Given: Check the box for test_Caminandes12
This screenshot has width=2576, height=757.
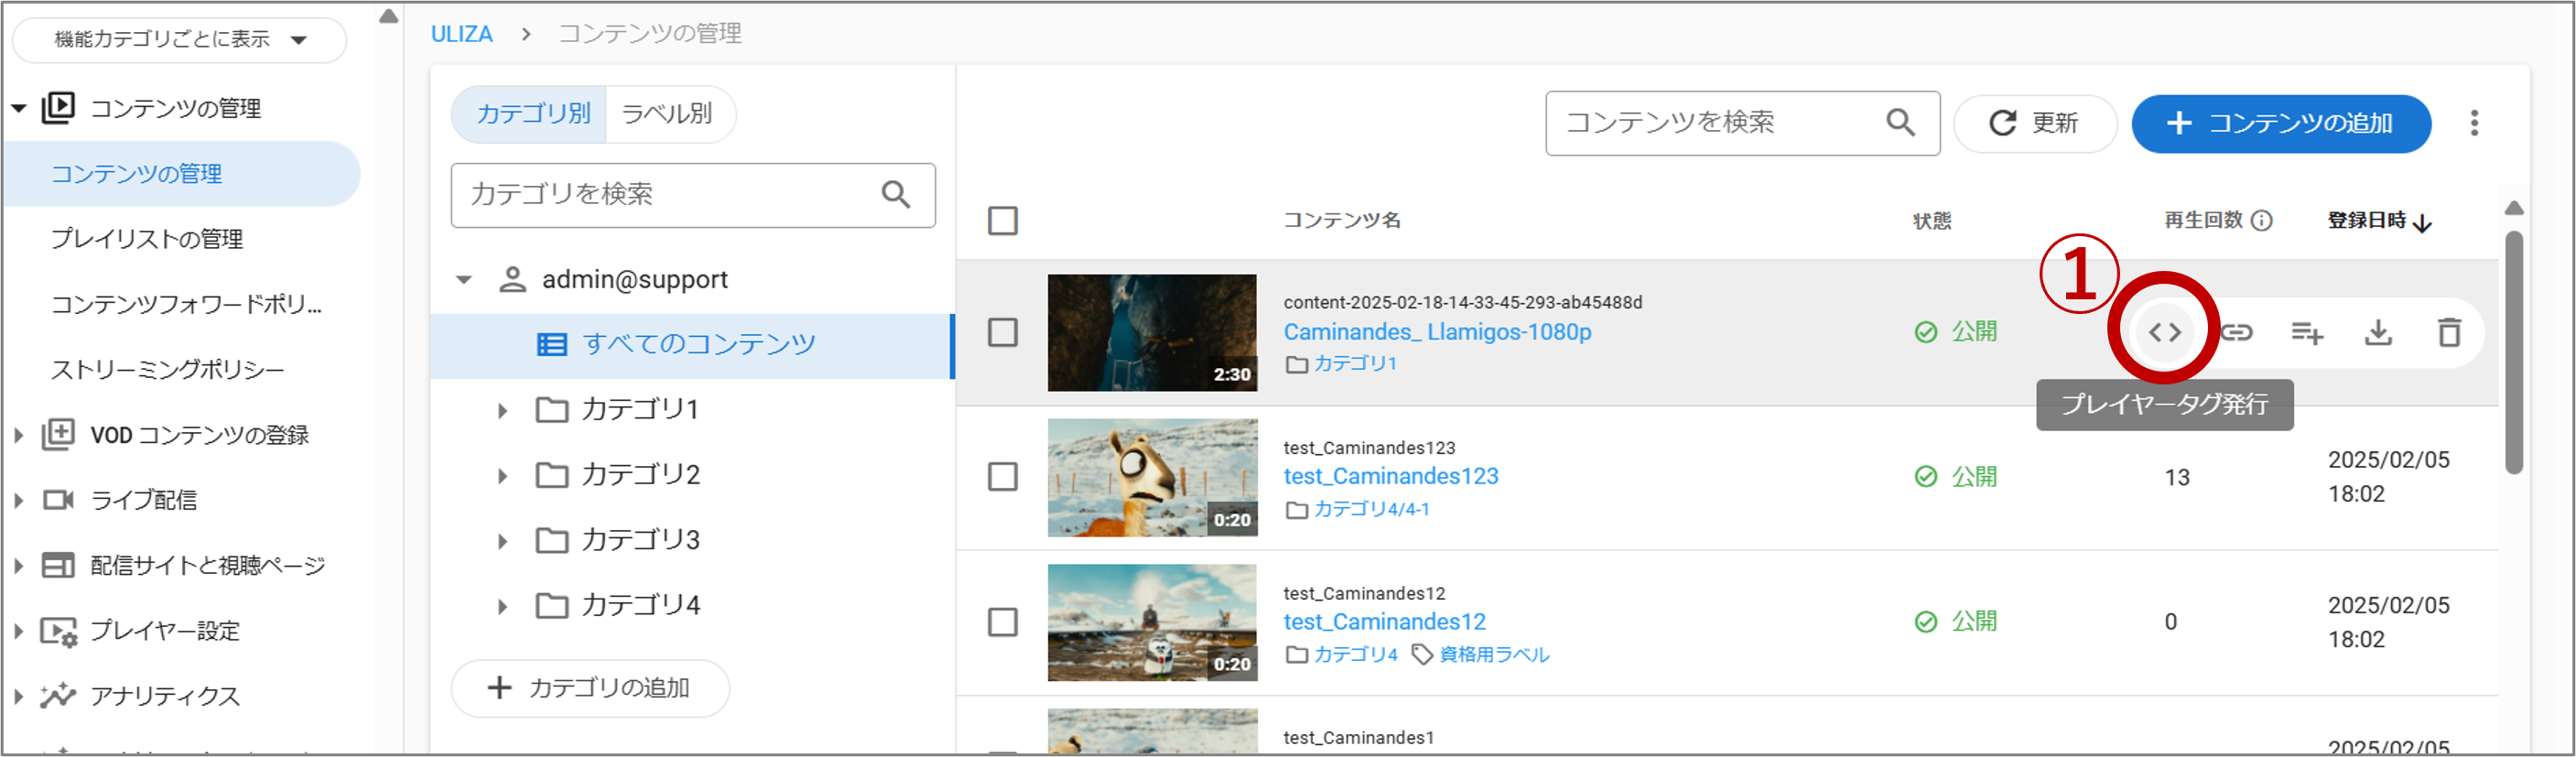Looking at the screenshot, I should click(x=1002, y=622).
